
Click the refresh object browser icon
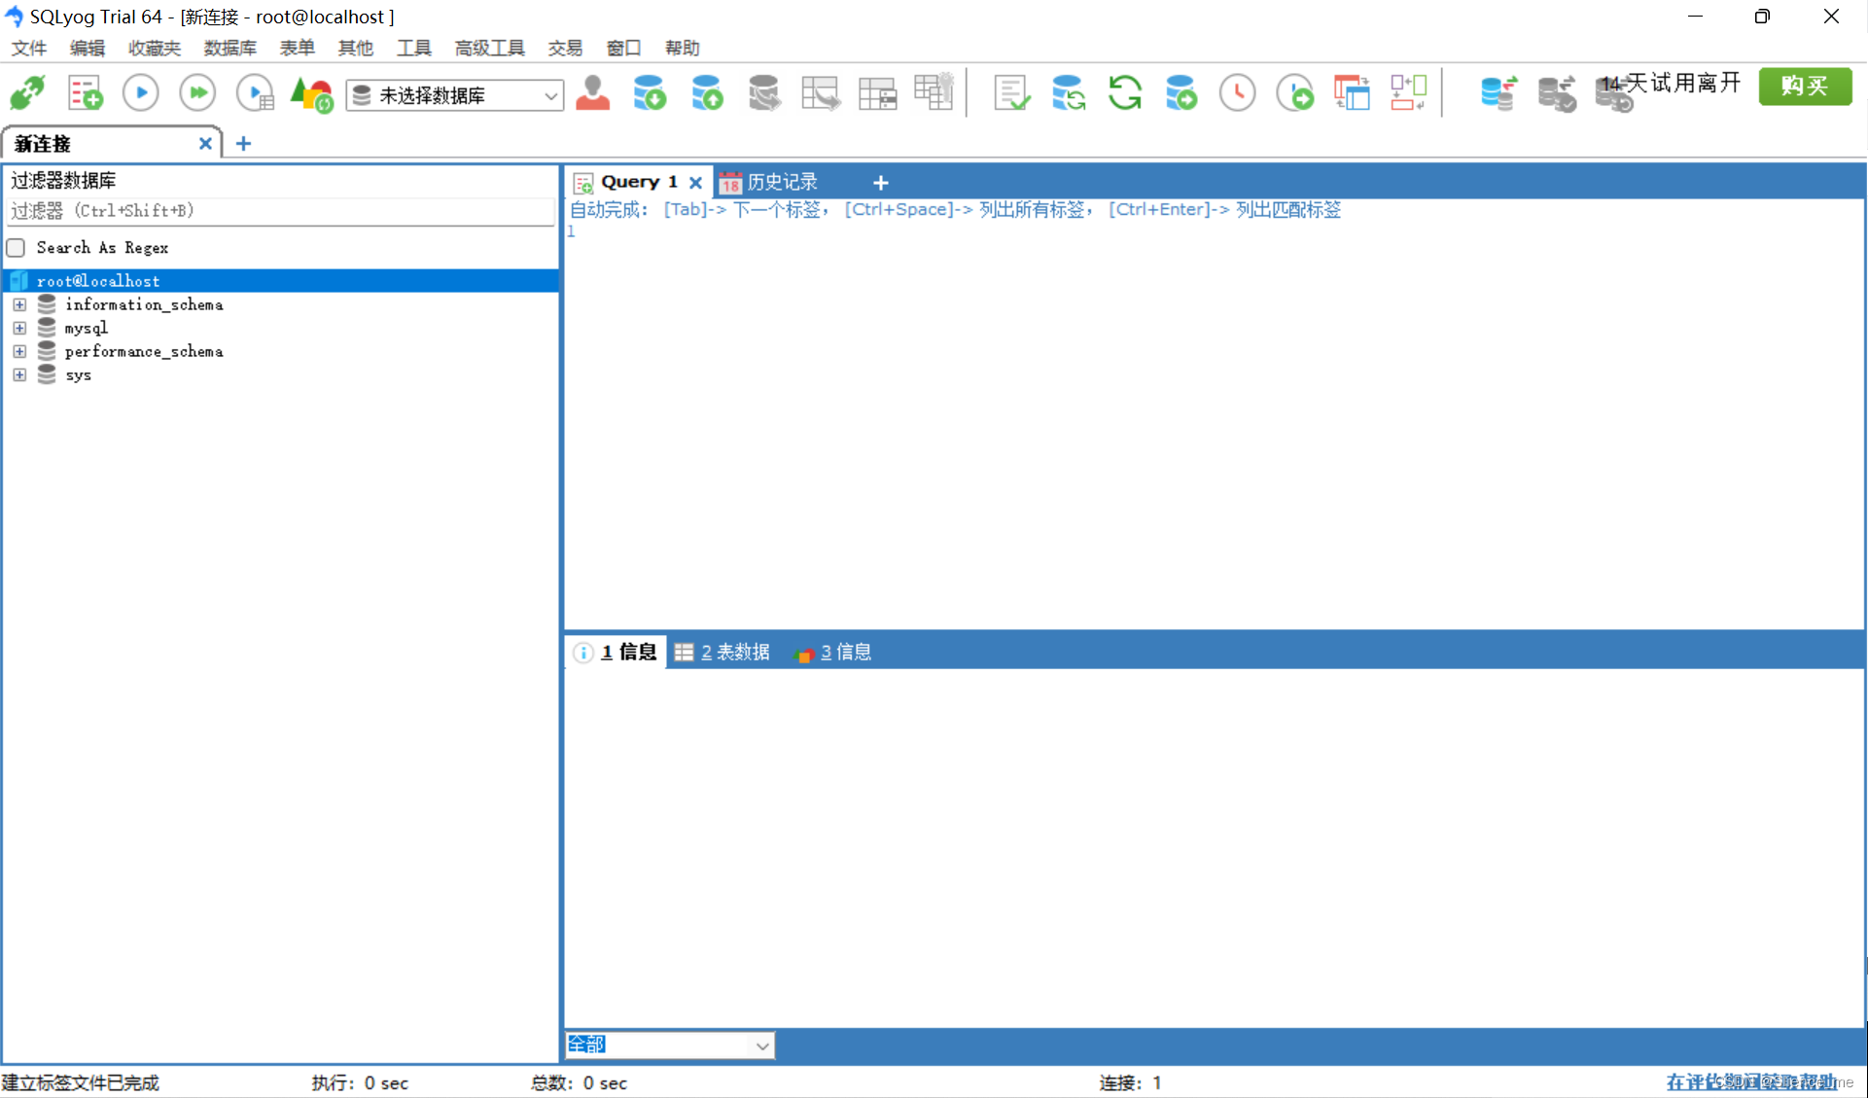pyautogui.click(x=1125, y=93)
